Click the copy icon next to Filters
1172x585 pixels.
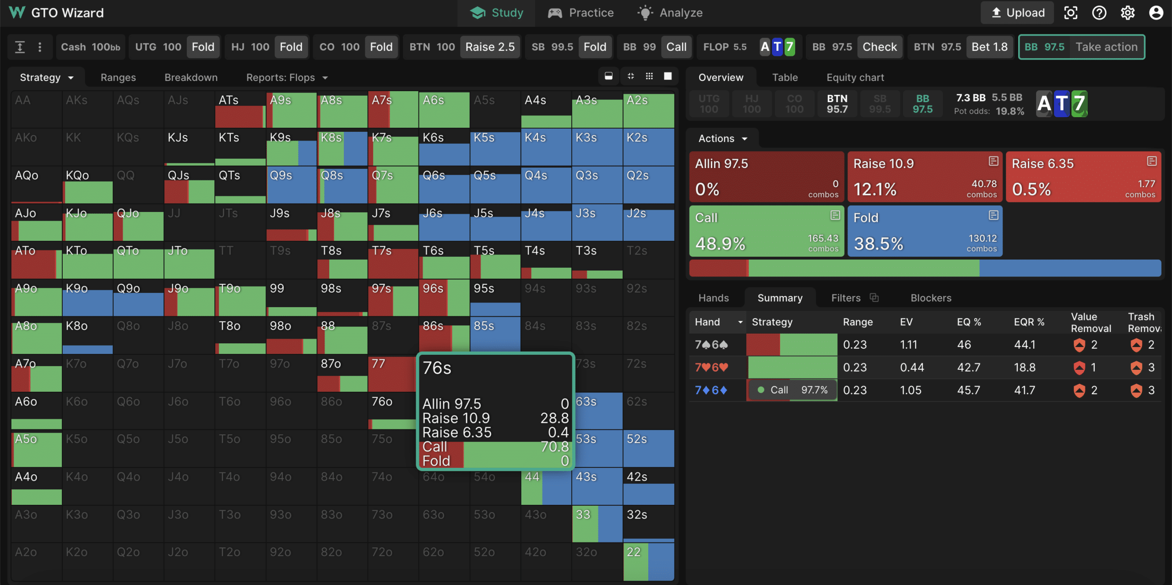(874, 298)
